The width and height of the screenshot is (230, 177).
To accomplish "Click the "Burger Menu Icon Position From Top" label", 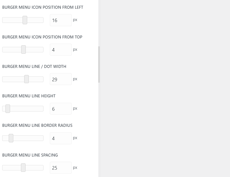I will pyautogui.click(x=42, y=37).
